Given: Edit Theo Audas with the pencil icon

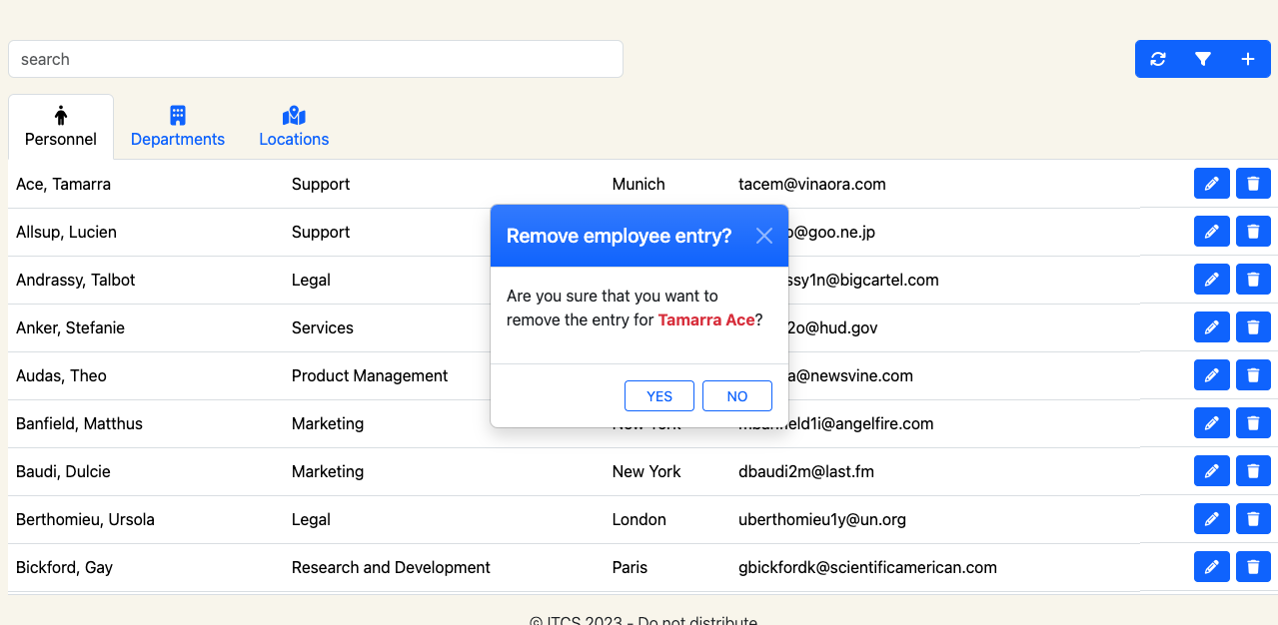Looking at the screenshot, I should [x=1211, y=375].
